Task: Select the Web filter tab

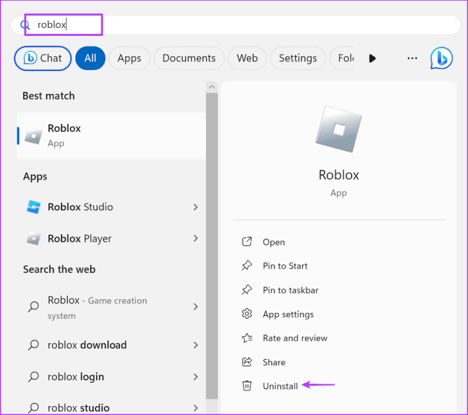Action: coord(247,58)
